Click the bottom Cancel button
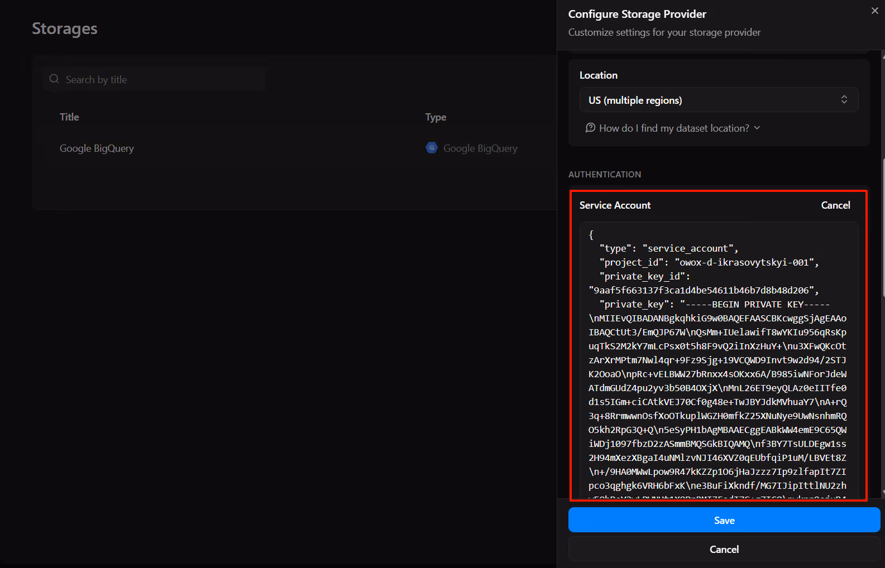This screenshot has width=885, height=568. click(724, 550)
